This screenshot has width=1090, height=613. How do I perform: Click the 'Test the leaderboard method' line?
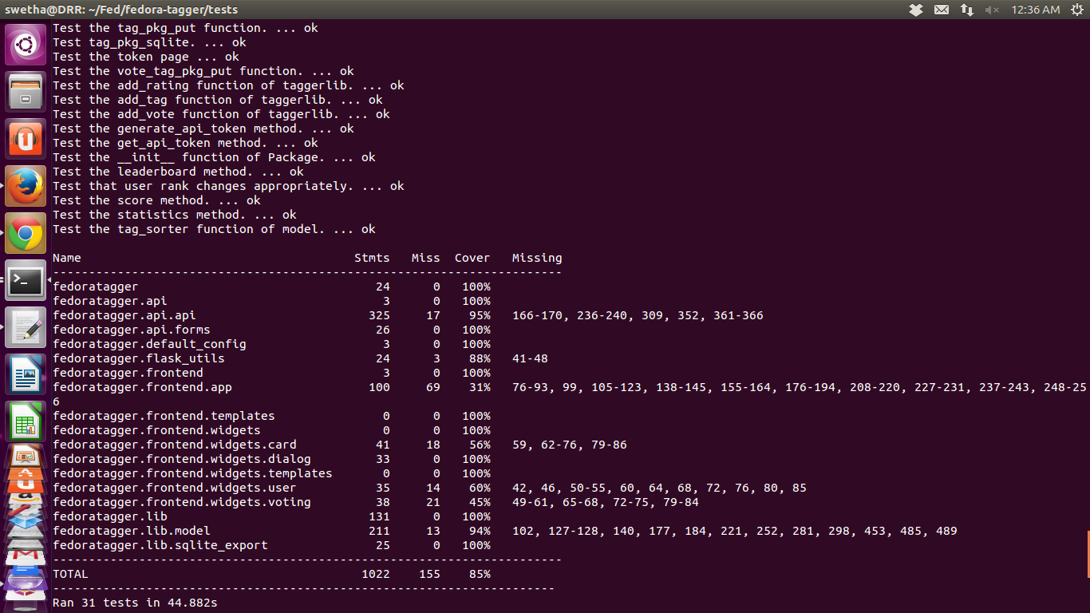(x=178, y=172)
